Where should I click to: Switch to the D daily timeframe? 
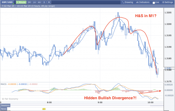44,2
